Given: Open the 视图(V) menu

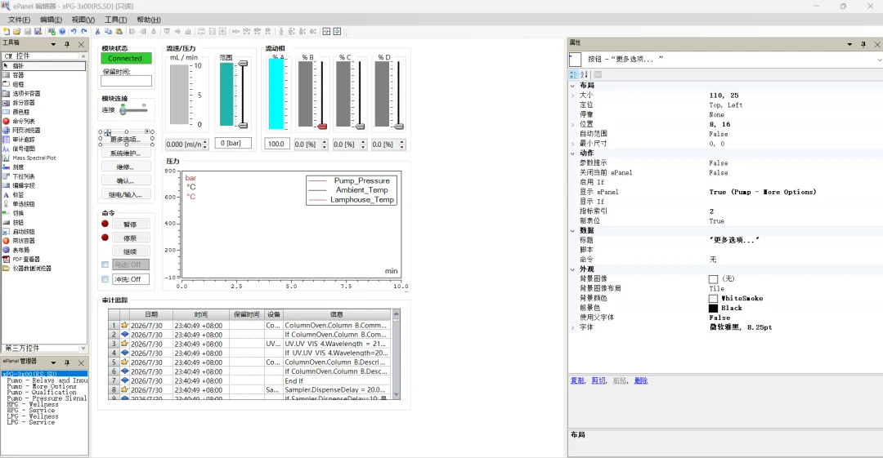Looking at the screenshot, I should (83, 20).
